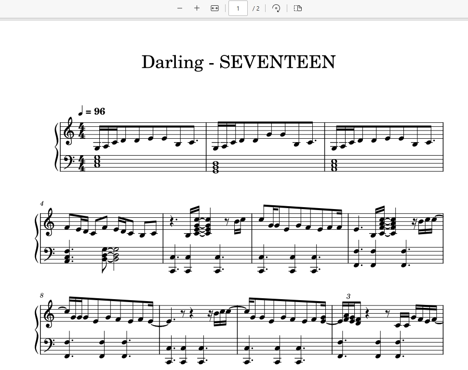
Task: Click the tempo marking "= 96"
Action: 95,111
